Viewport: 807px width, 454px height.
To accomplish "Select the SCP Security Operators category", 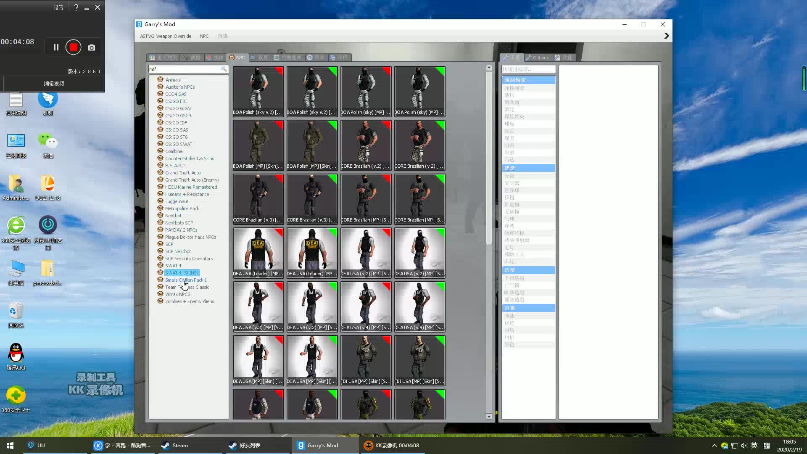I will click(189, 259).
